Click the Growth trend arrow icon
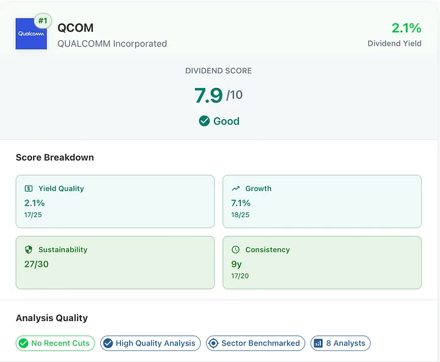The width and height of the screenshot is (440, 362). tap(236, 189)
